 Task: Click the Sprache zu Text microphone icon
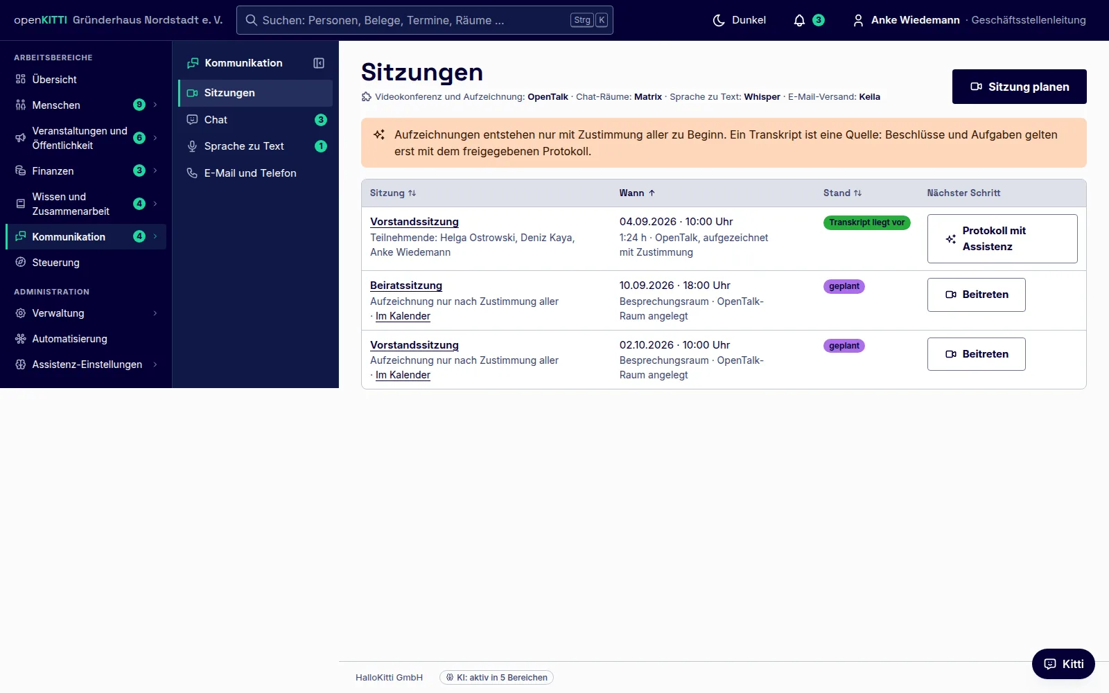[192, 146]
